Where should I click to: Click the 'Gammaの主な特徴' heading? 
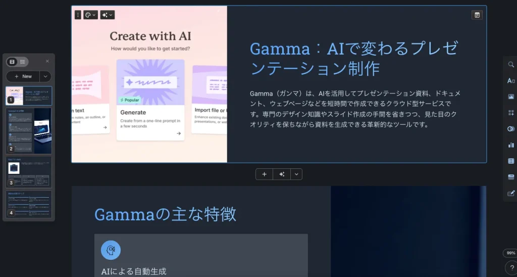click(x=165, y=214)
